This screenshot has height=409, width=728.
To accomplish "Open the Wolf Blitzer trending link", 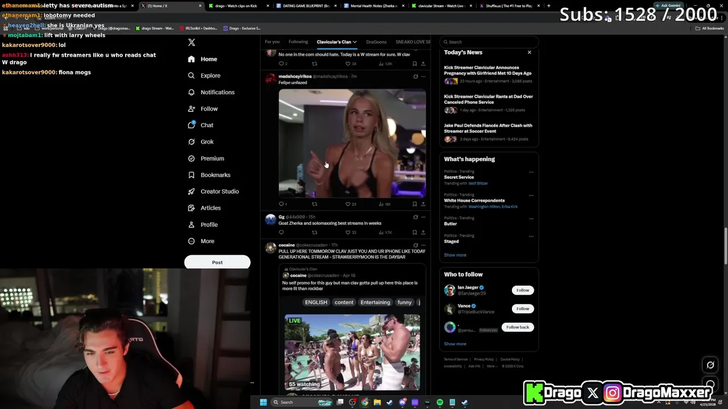I will 478,183.
